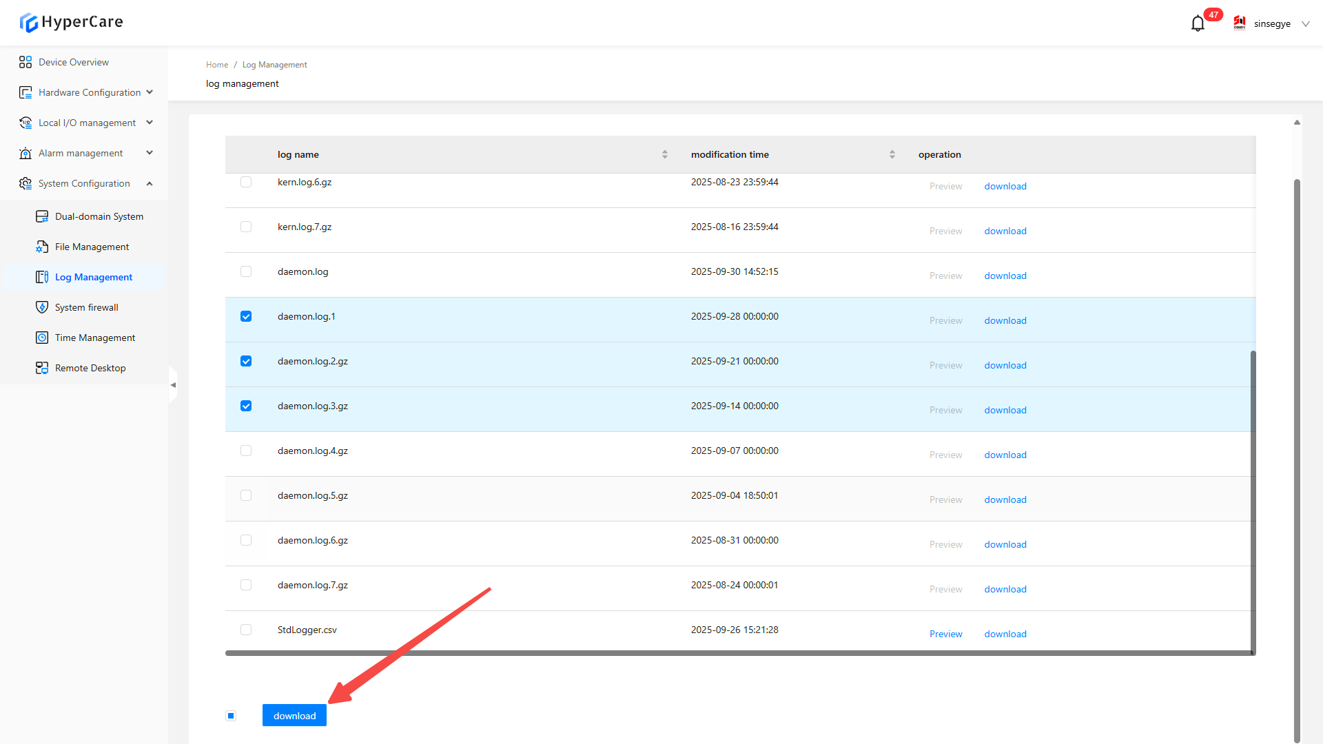
Task: Uncheck the daemon.log.1 checkbox
Action: pyautogui.click(x=246, y=316)
